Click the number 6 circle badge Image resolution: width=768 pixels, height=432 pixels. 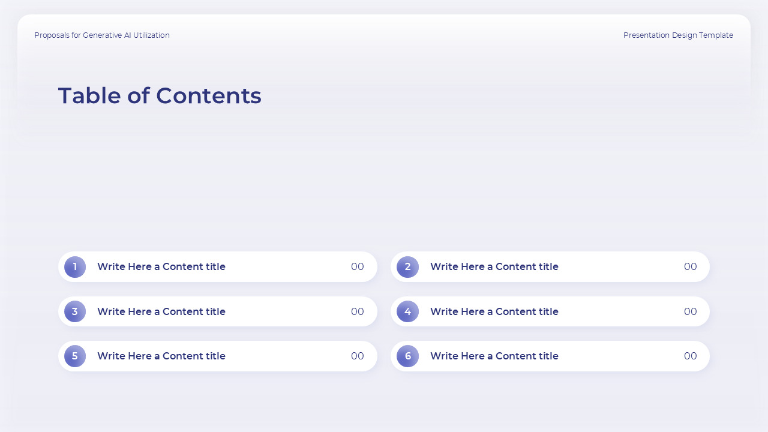coord(407,356)
